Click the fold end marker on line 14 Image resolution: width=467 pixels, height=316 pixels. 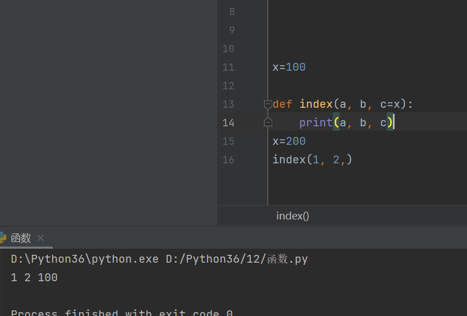tap(268, 122)
